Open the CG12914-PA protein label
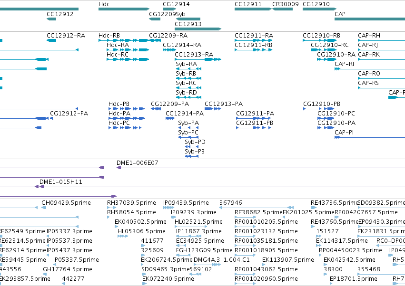The width and height of the screenshot is (405, 286). 185,114
